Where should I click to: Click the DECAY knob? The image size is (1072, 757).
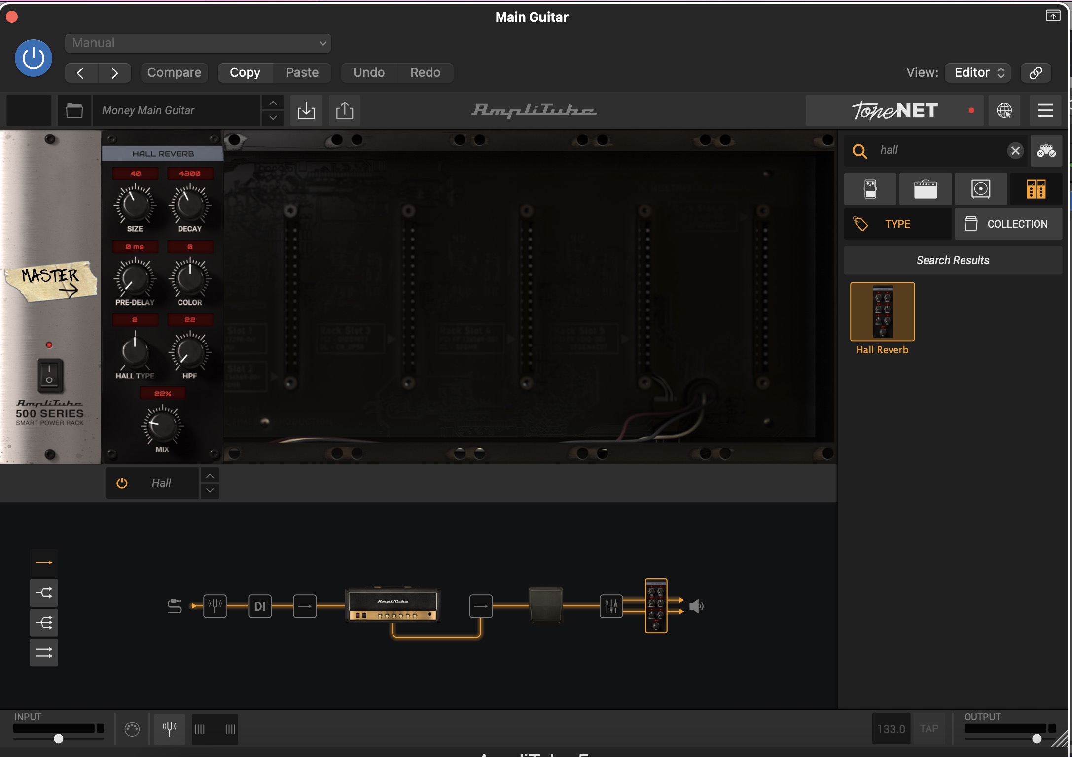point(190,204)
